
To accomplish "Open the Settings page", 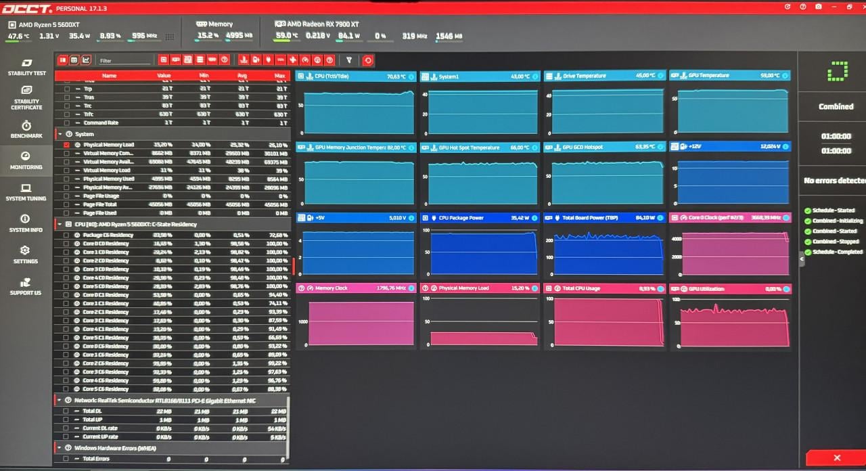I will point(26,254).
